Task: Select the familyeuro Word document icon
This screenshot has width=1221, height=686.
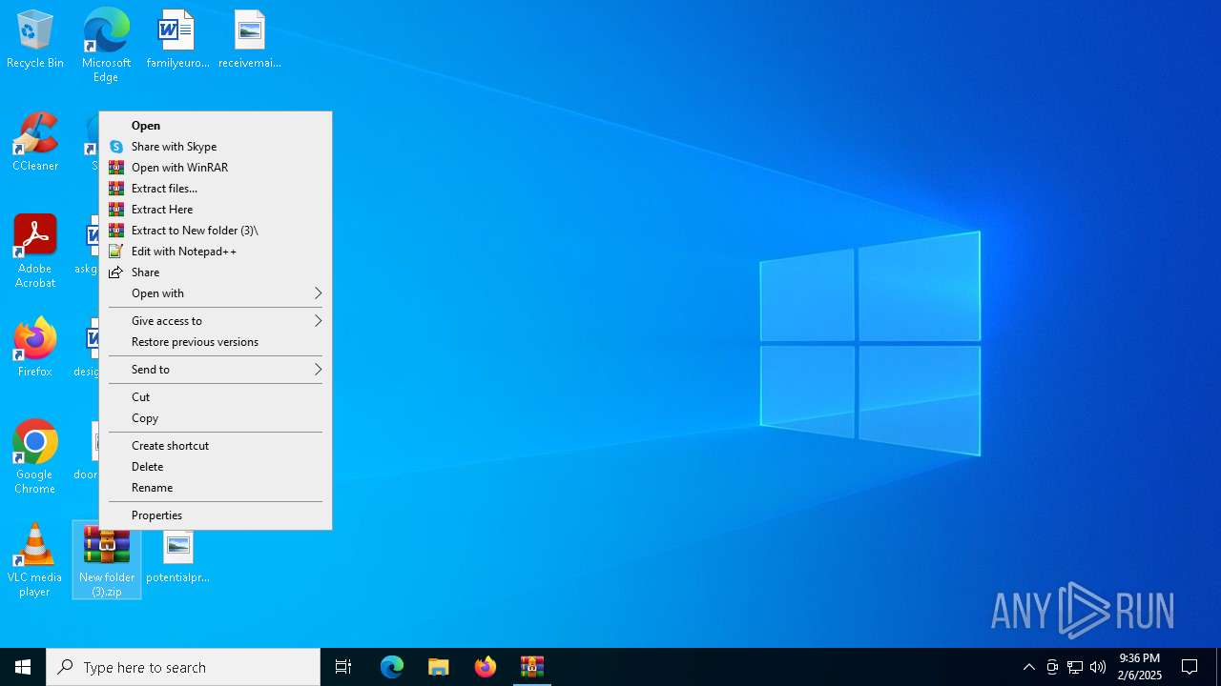Action: coord(177,39)
